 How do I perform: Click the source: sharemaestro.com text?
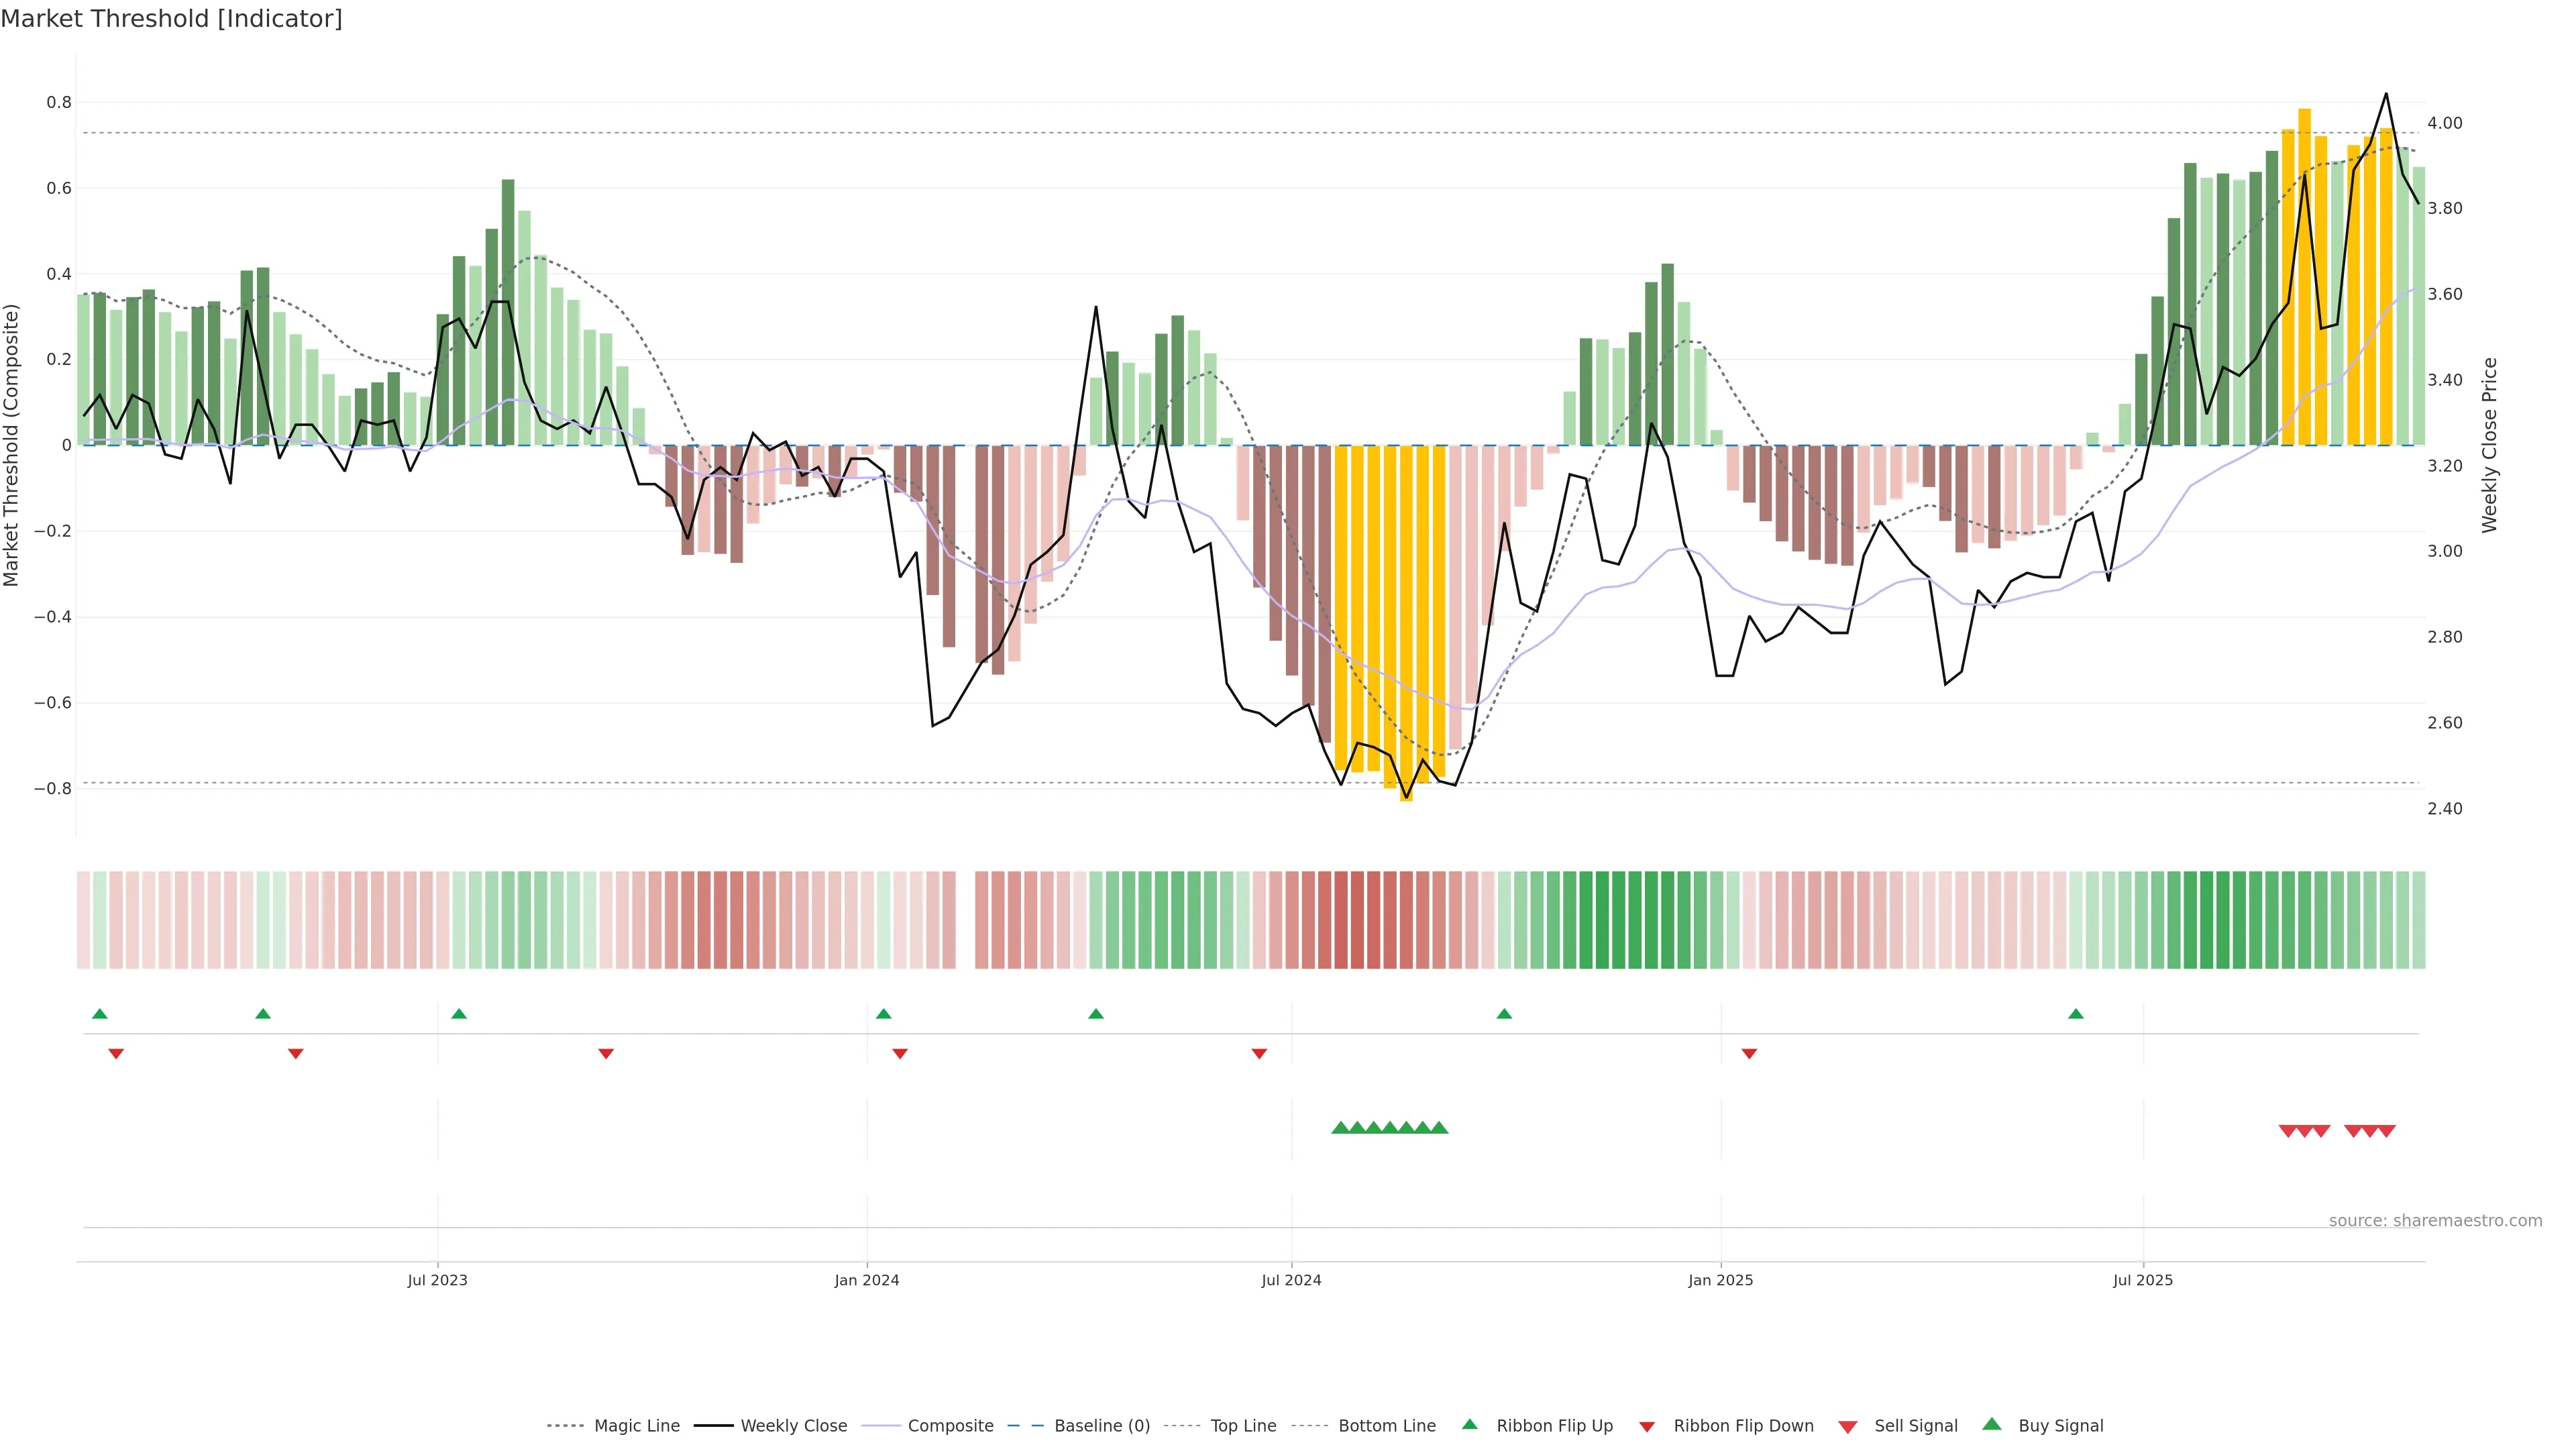click(x=2435, y=1220)
